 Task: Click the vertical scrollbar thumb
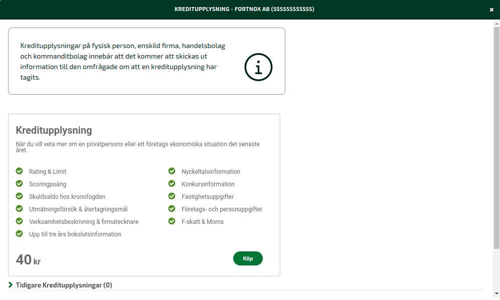click(x=496, y=138)
